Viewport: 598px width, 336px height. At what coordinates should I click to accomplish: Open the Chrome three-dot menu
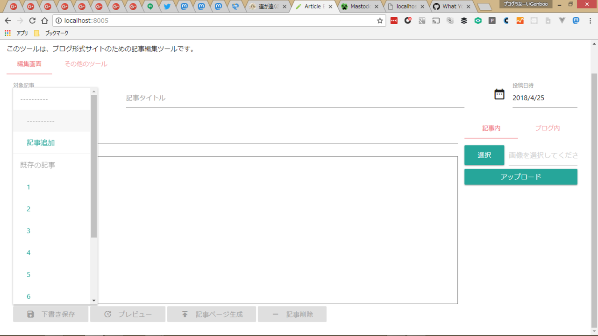(x=590, y=21)
